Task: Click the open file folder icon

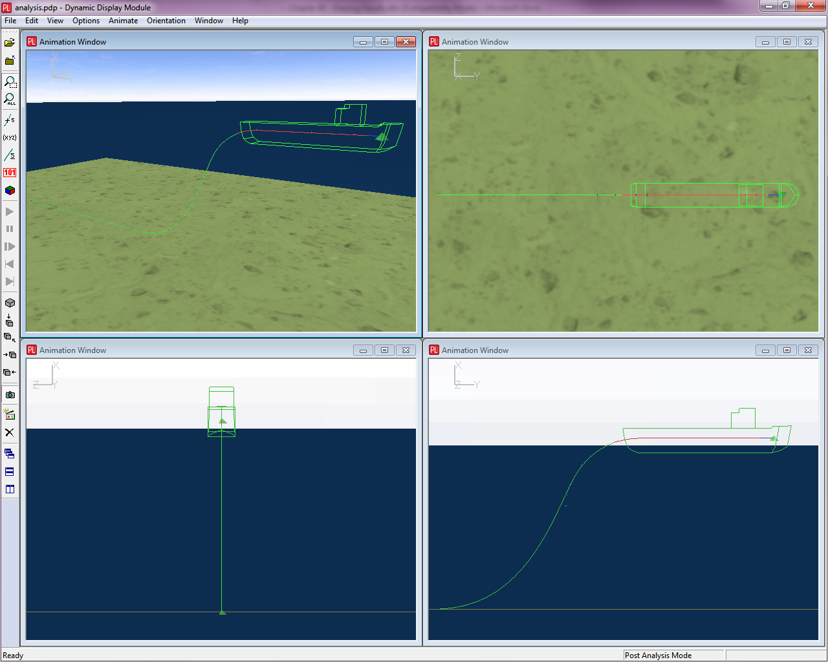Action: (10, 43)
